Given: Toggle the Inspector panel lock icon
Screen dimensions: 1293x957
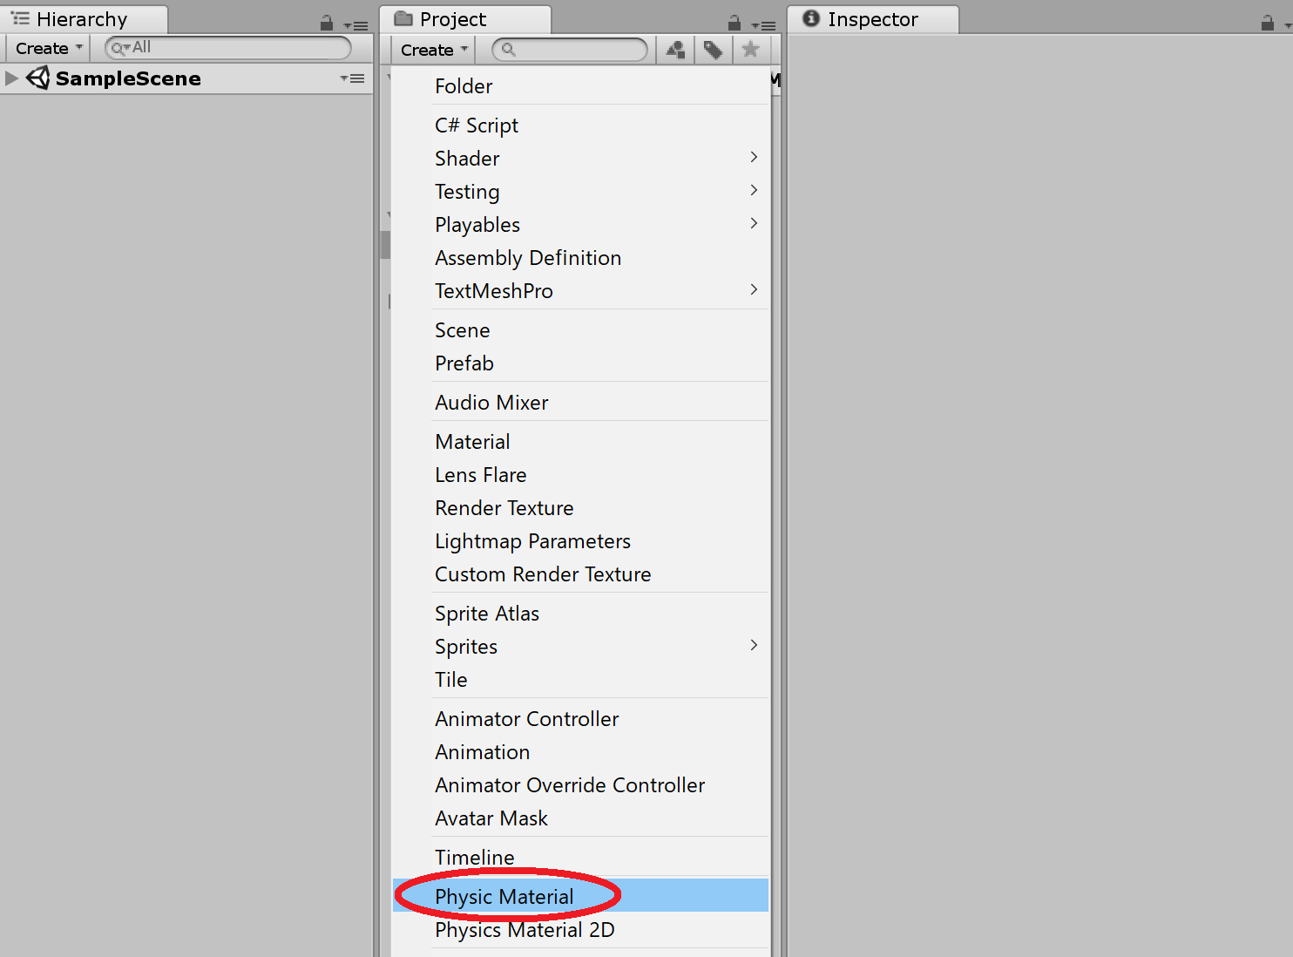Looking at the screenshot, I should coord(1268,24).
